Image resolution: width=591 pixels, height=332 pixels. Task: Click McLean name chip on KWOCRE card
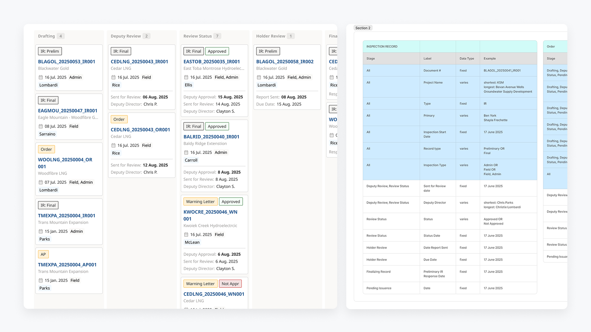(192, 242)
